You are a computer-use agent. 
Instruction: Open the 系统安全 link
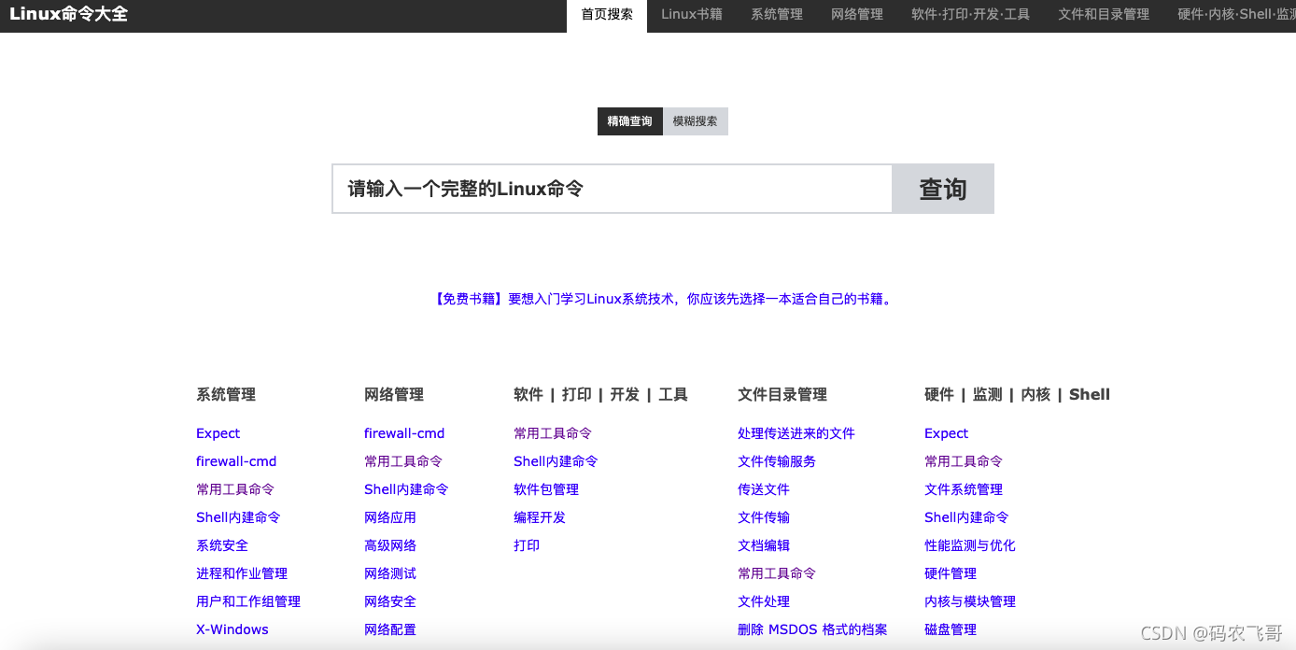(222, 545)
